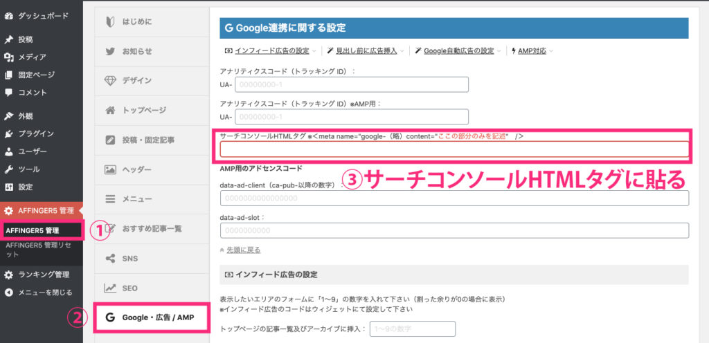Click the plug icon for プラグイン
Screen dimensions: 709x343
pos(8,133)
